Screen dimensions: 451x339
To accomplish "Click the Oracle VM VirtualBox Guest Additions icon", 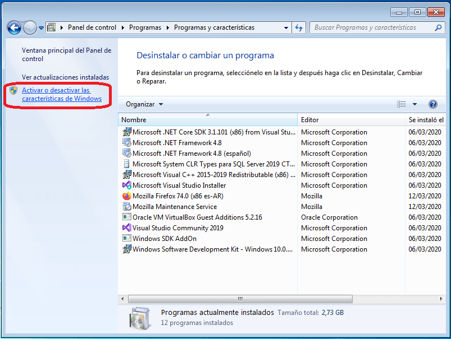I will tap(126, 217).
